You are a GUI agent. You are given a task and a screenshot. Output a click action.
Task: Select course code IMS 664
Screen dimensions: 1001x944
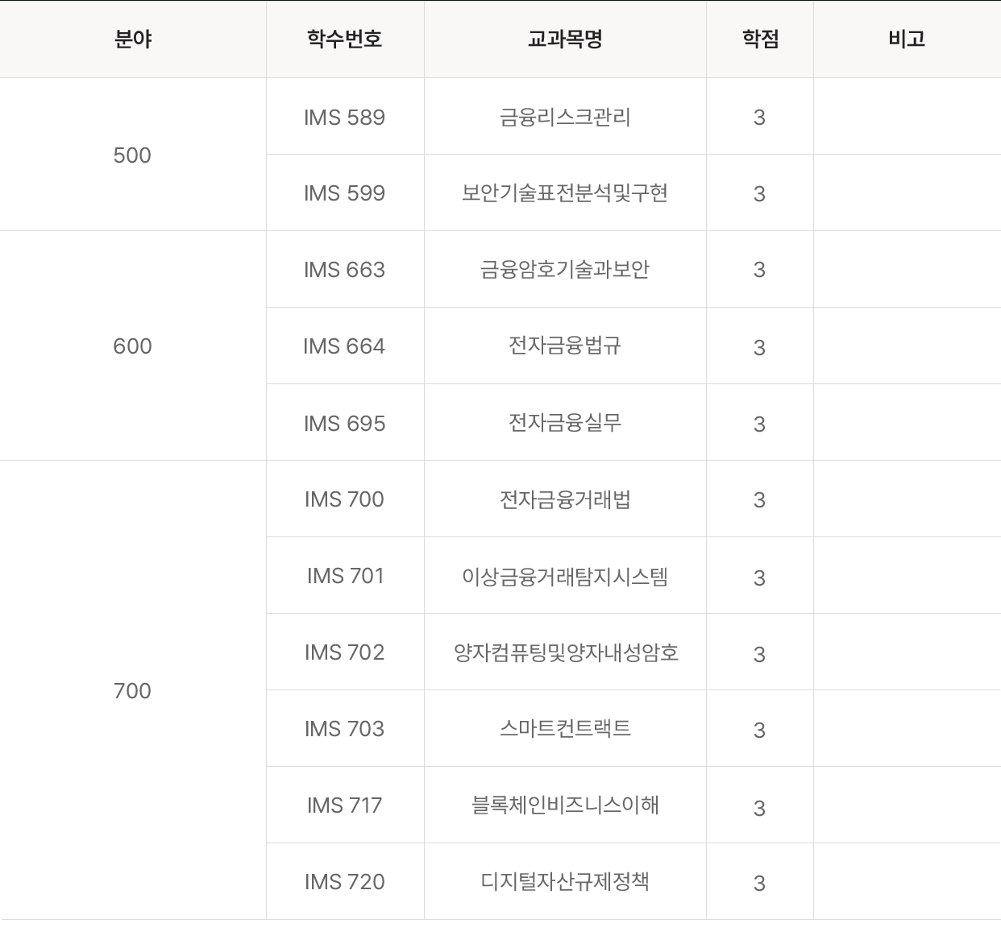(x=344, y=346)
